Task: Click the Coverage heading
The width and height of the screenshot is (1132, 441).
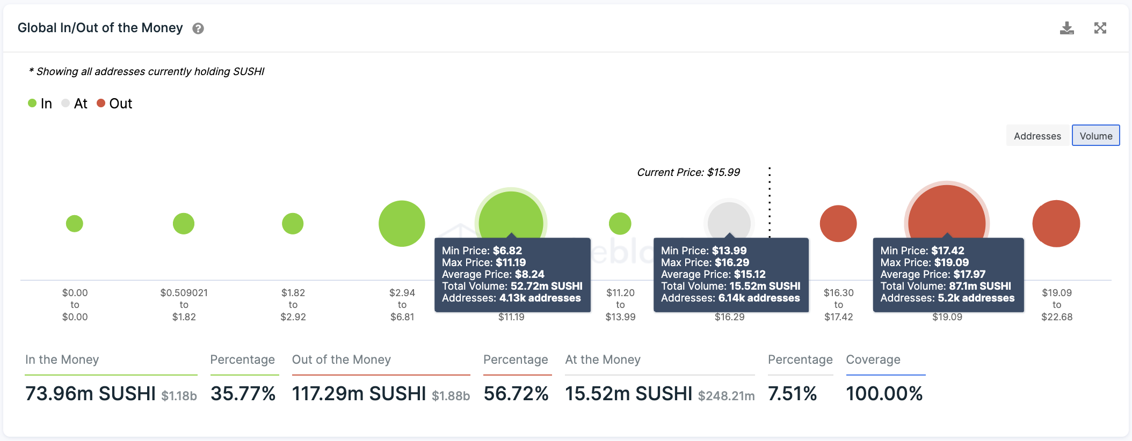Action: 873,359
